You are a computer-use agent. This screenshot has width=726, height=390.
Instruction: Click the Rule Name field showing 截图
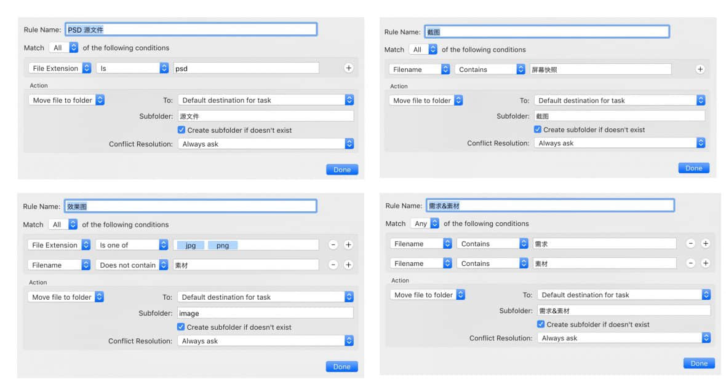[x=546, y=32]
